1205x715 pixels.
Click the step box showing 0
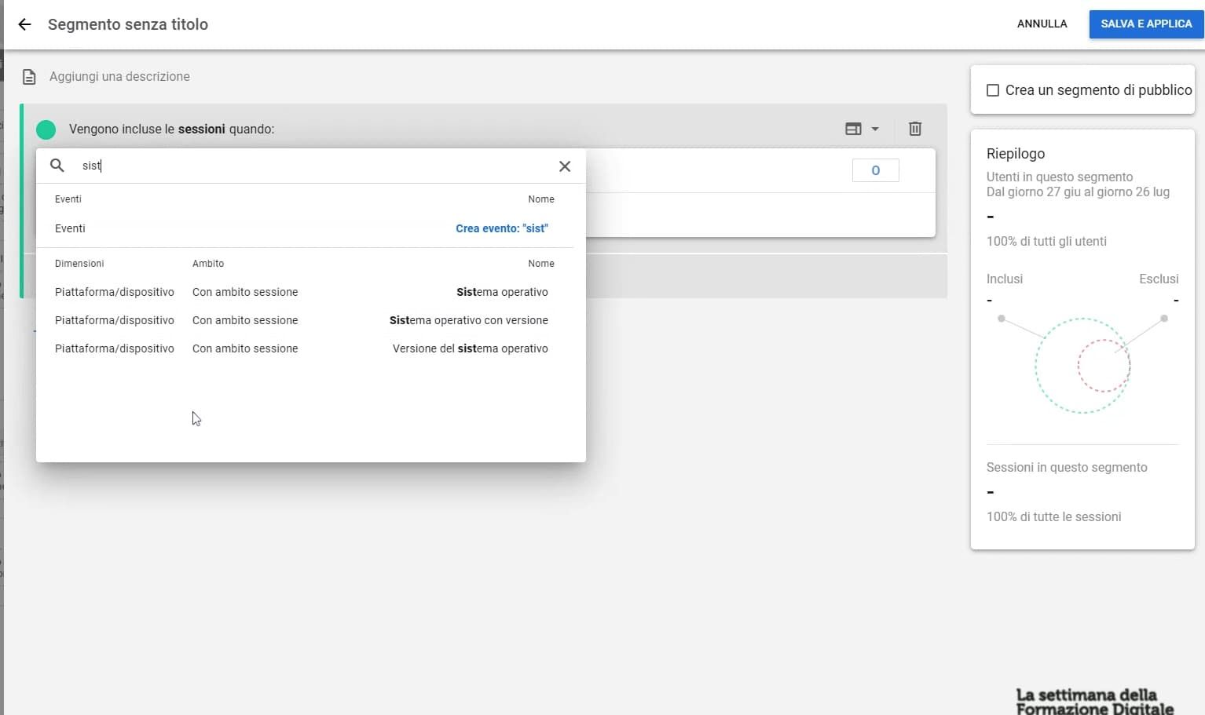[x=875, y=170]
